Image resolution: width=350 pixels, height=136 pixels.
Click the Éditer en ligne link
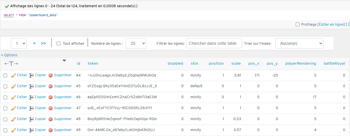(x=331, y=25)
